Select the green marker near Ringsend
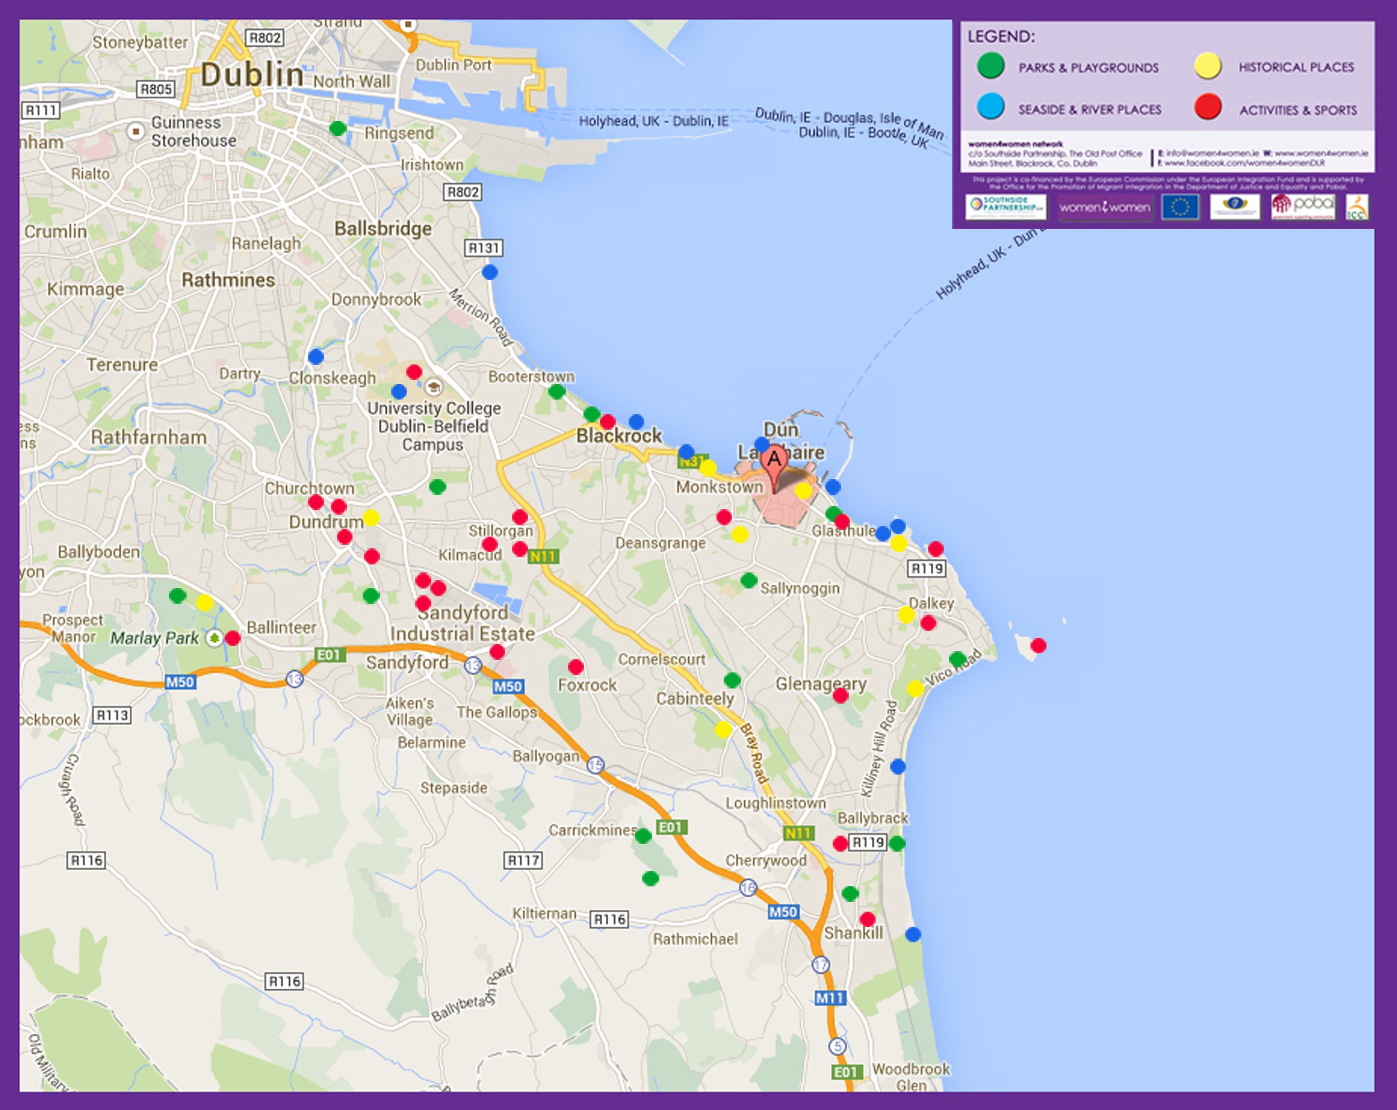 point(338,129)
